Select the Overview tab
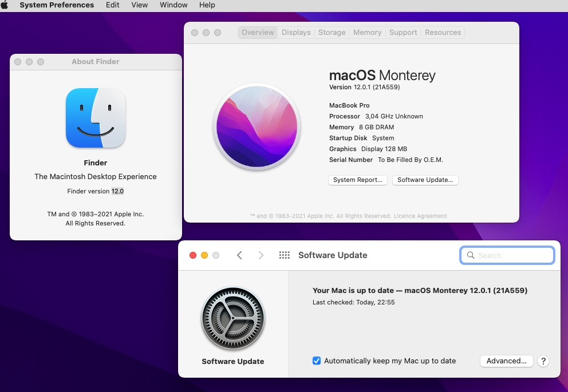The image size is (568, 392). click(x=258, y=33)
